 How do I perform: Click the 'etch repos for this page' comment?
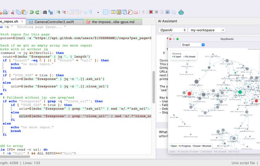pyautogui.click(x=25, y=35)
